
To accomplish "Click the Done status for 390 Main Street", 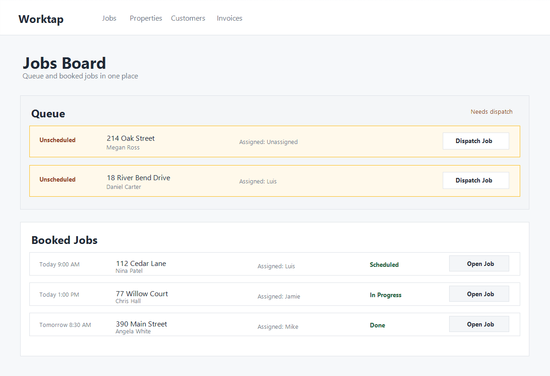I will (x=377, y=325).
